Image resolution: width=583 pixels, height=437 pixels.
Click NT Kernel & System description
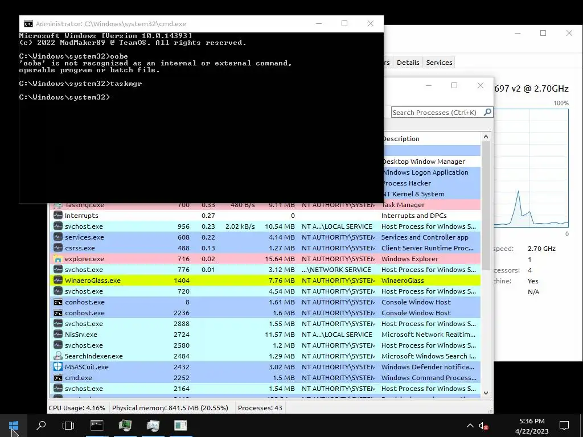(x=414, y=194)
